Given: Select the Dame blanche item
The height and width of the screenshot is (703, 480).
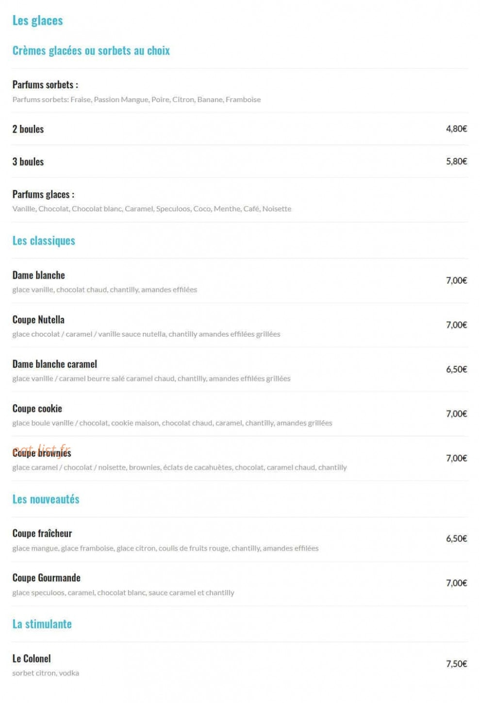Looking at the screenshot, I should (x=38, y=275).
